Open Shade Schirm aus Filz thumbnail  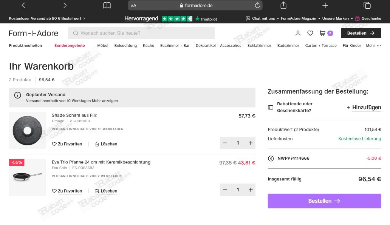(x=27, y=130)
